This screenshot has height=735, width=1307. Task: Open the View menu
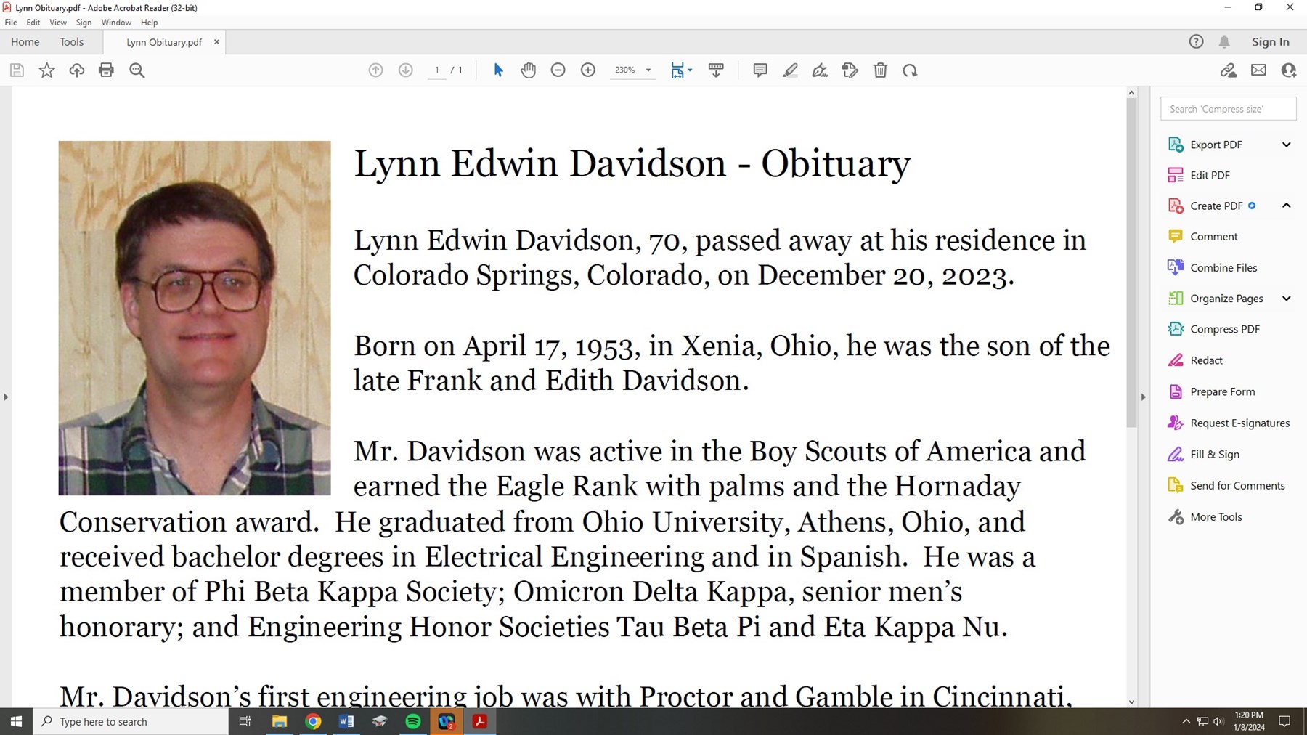coord(57,22)
